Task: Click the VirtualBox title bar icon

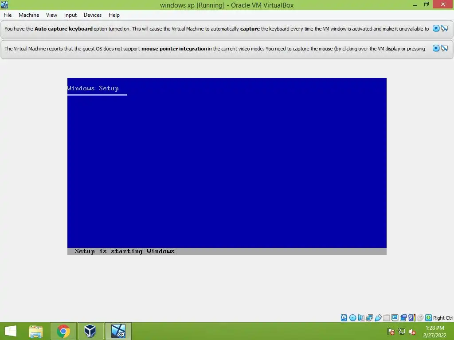Action: [4, 4]
